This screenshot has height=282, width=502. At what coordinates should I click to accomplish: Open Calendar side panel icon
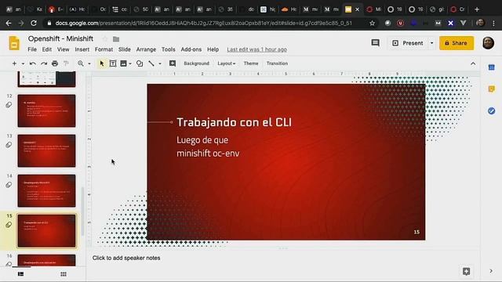click(x=492, y=67)
